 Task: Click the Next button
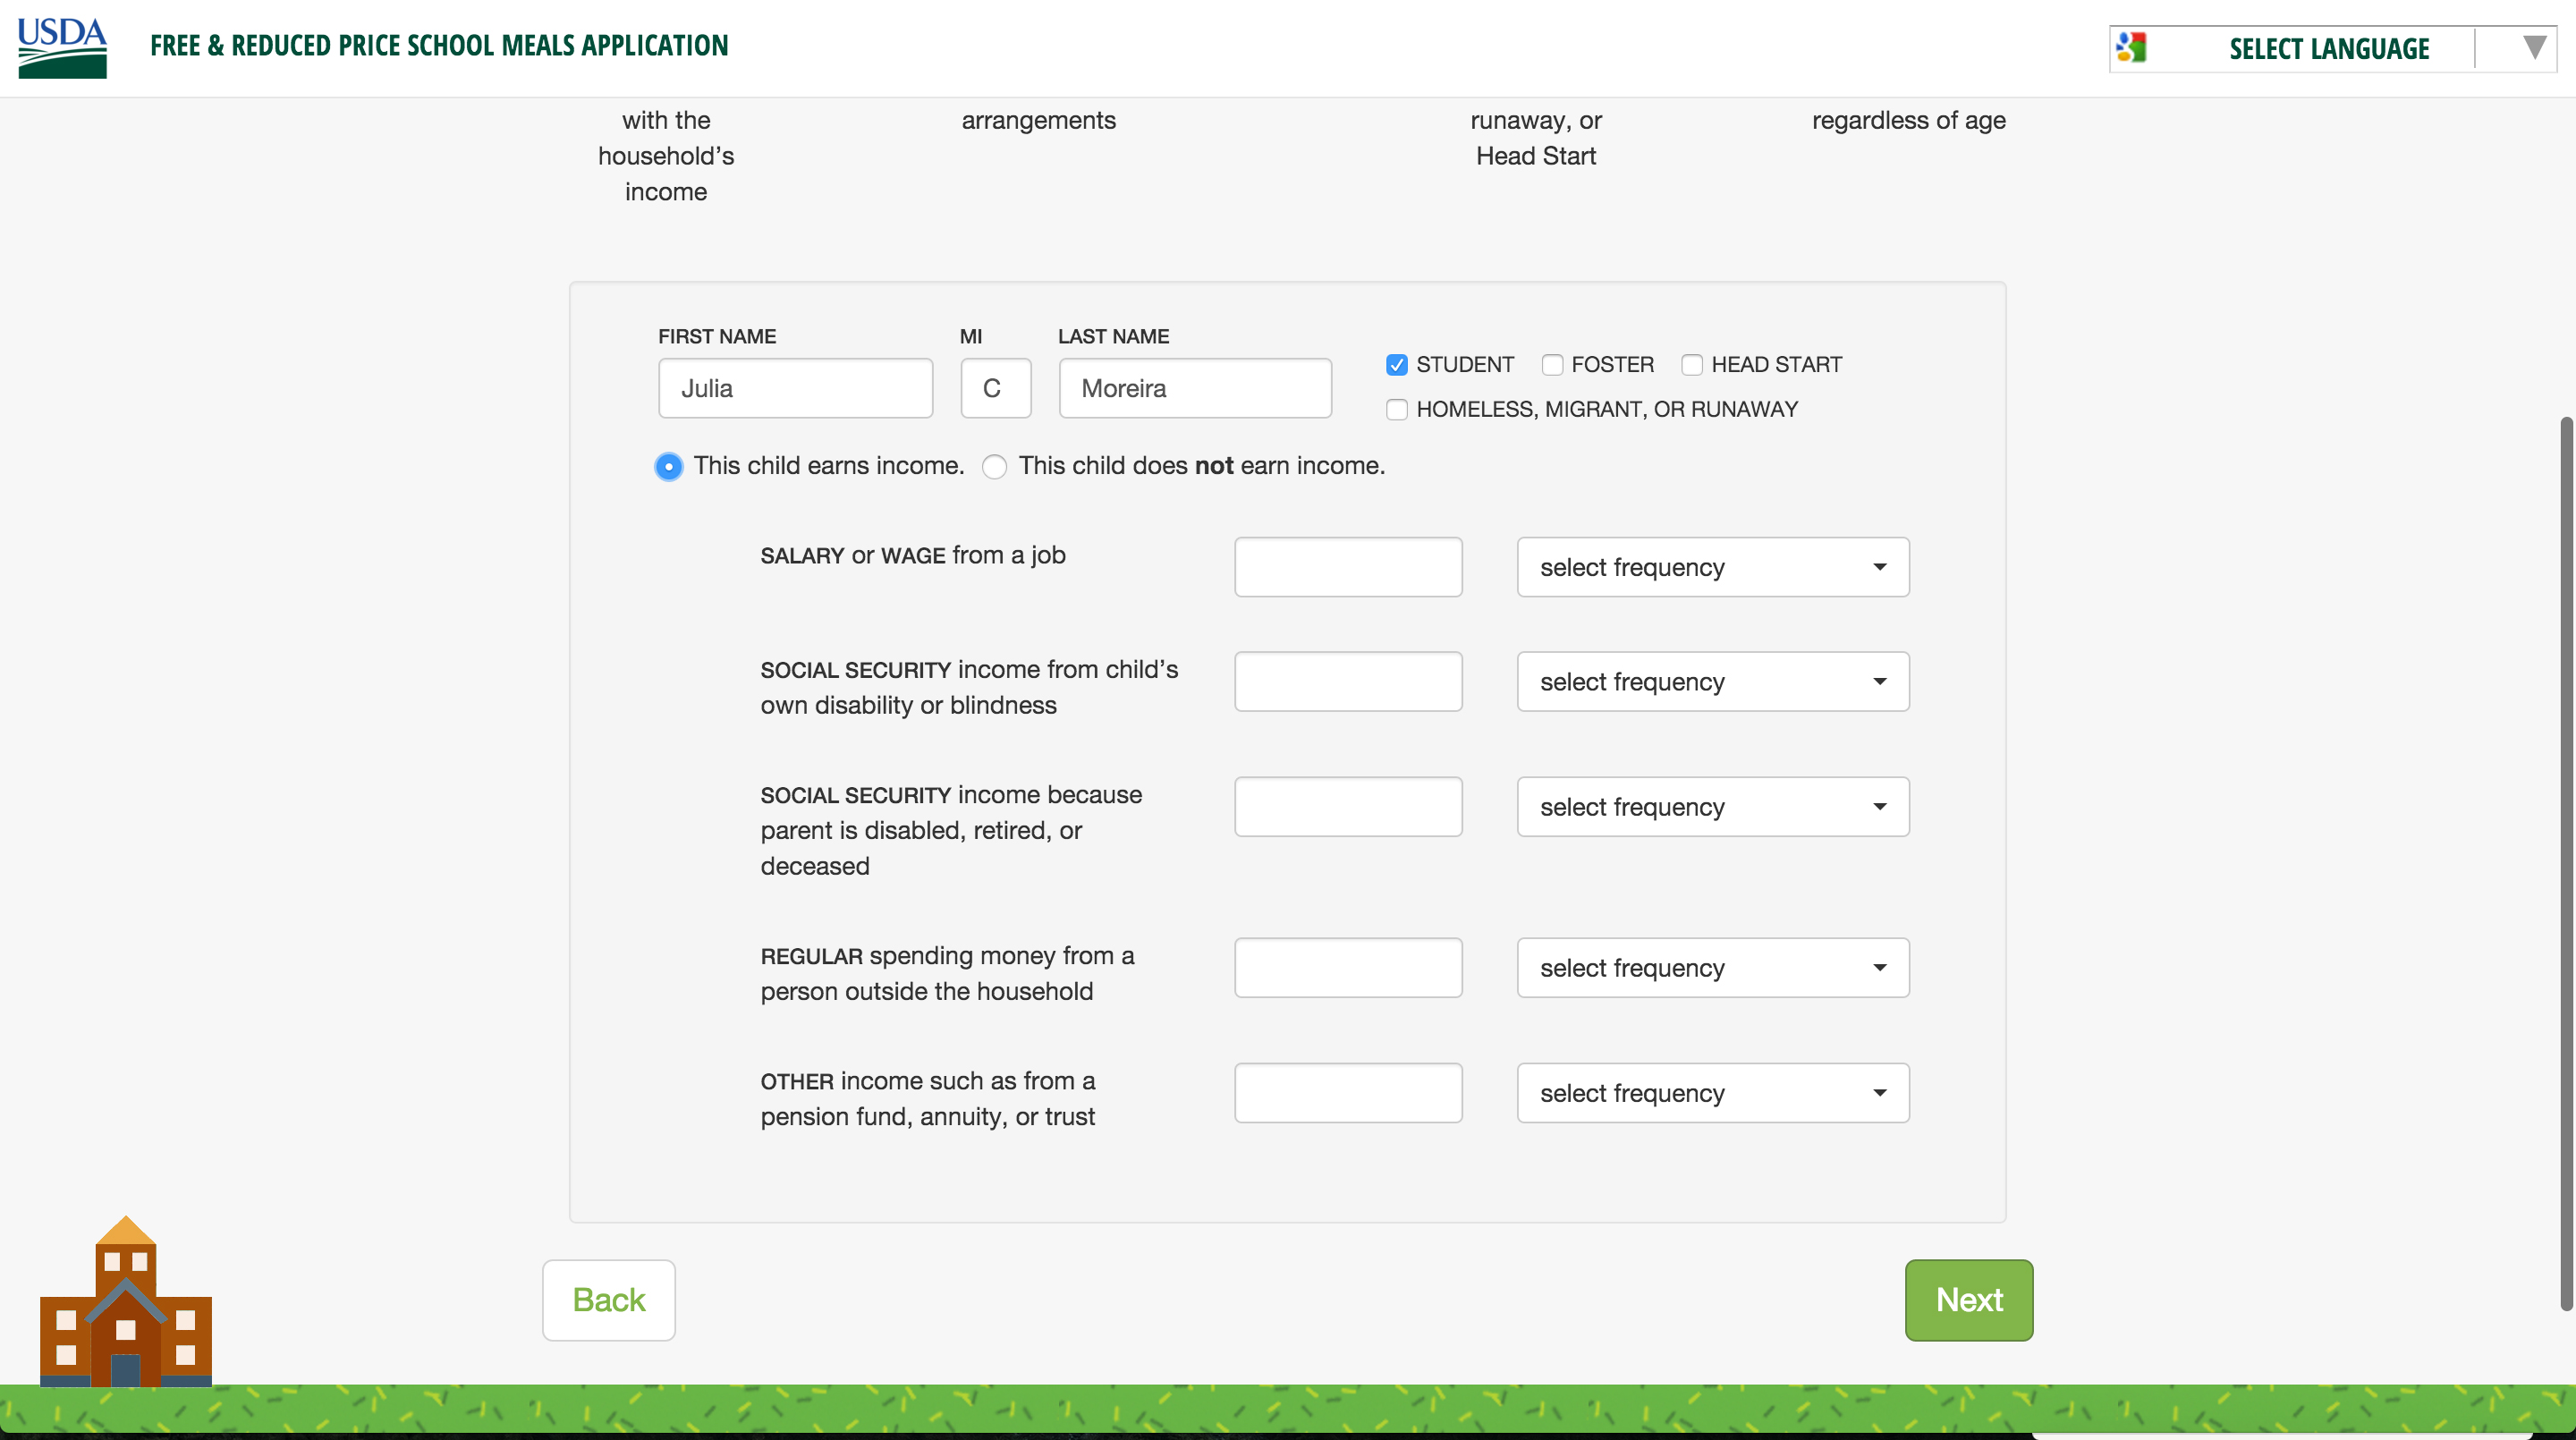pyautogui.click(x=1968, y=1300)
